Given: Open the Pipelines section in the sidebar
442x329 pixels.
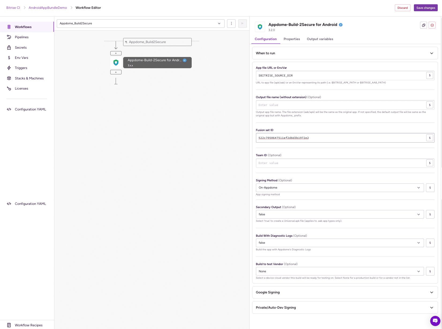Looking at the screenshot, I should (x=21, y=37).
